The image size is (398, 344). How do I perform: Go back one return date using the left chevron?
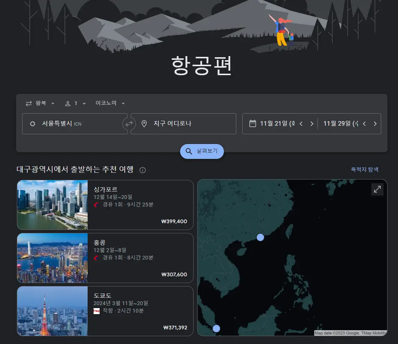[364, 123]
